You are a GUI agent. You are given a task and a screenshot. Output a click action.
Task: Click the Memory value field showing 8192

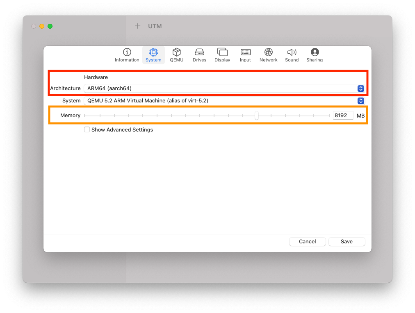coord(343,115)
